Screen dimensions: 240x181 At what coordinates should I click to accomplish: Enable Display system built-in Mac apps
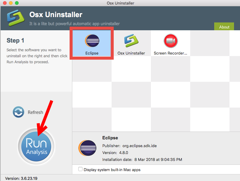pos(80,169)
